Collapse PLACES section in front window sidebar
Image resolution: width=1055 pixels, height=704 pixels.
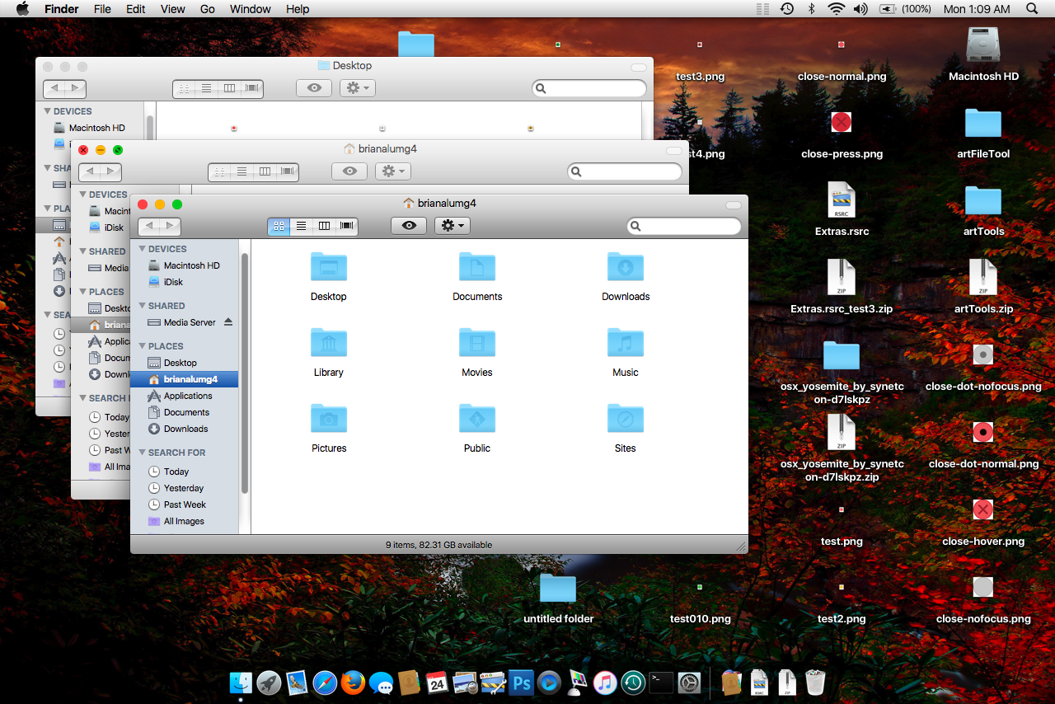[x=143, y=346]
